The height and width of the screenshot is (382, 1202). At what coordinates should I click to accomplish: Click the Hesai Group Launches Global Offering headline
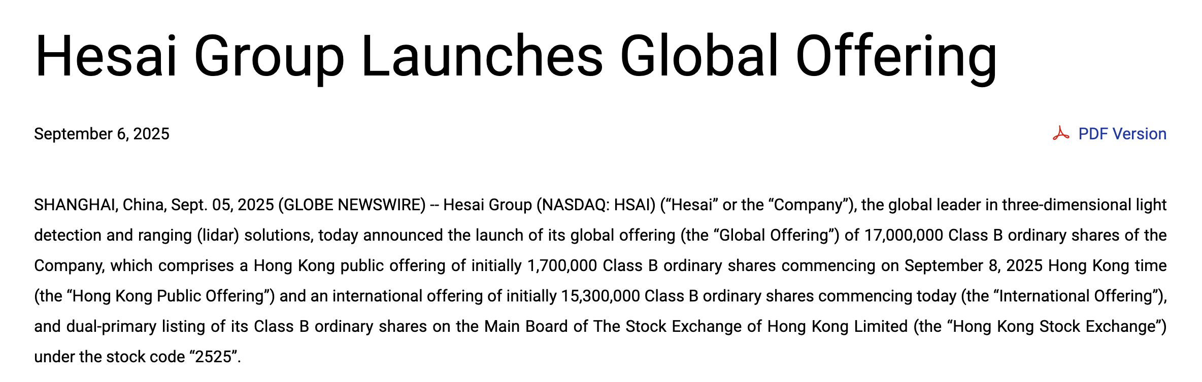point(516,57)
